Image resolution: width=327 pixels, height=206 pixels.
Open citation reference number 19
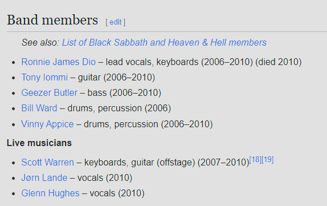click(267, 160)
